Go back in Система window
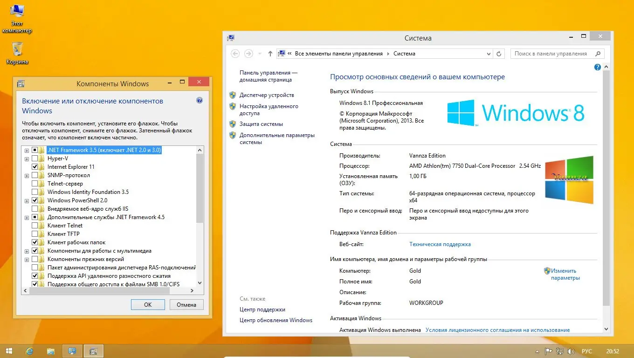The height and width of the screenshot is (358, 634). (x=235, y=54)
